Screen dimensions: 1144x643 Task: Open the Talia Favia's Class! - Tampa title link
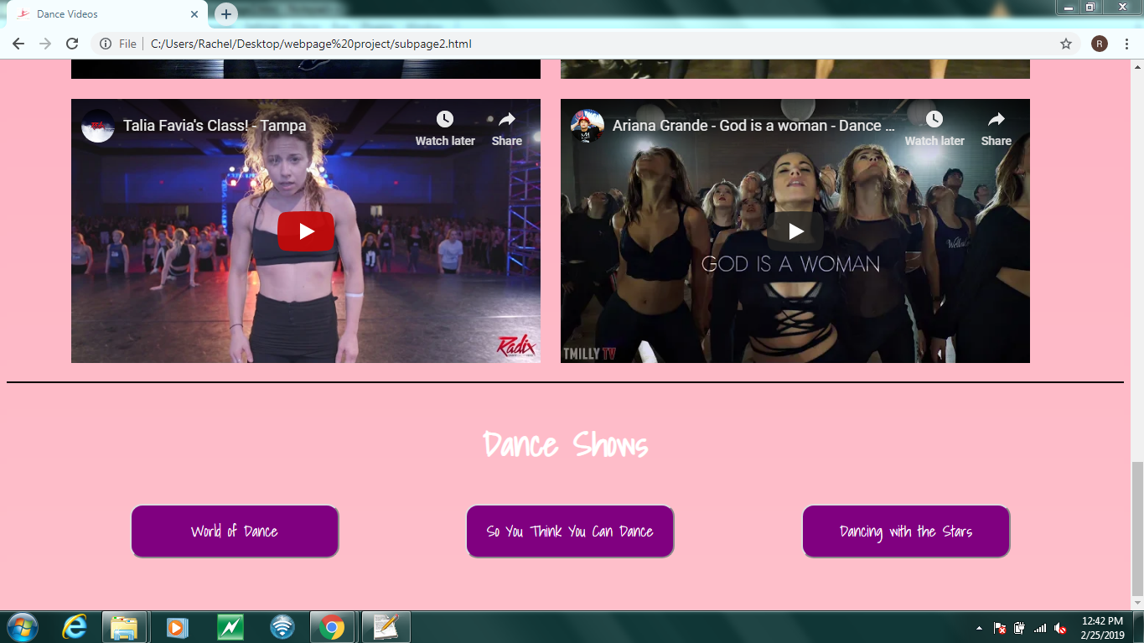click(215, 126)
